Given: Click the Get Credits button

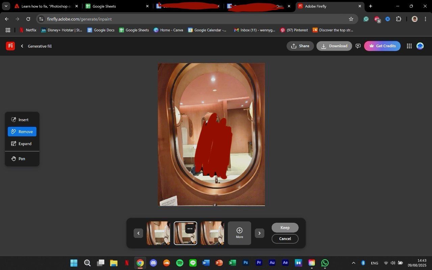Looking at the screenshot, I should point(382,46).
